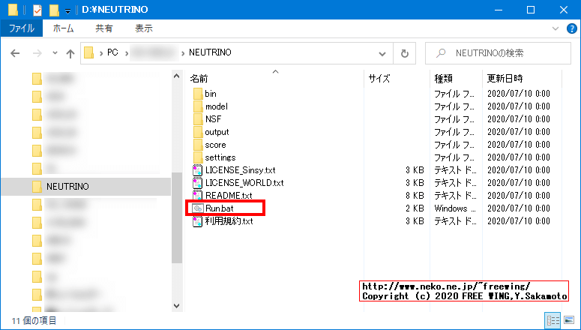This screenshot has width=581, height=330.
Task: Expand the chevron before NEUTRINO breadcrumb
Action: pyautogui.click(x=183, y=53)
